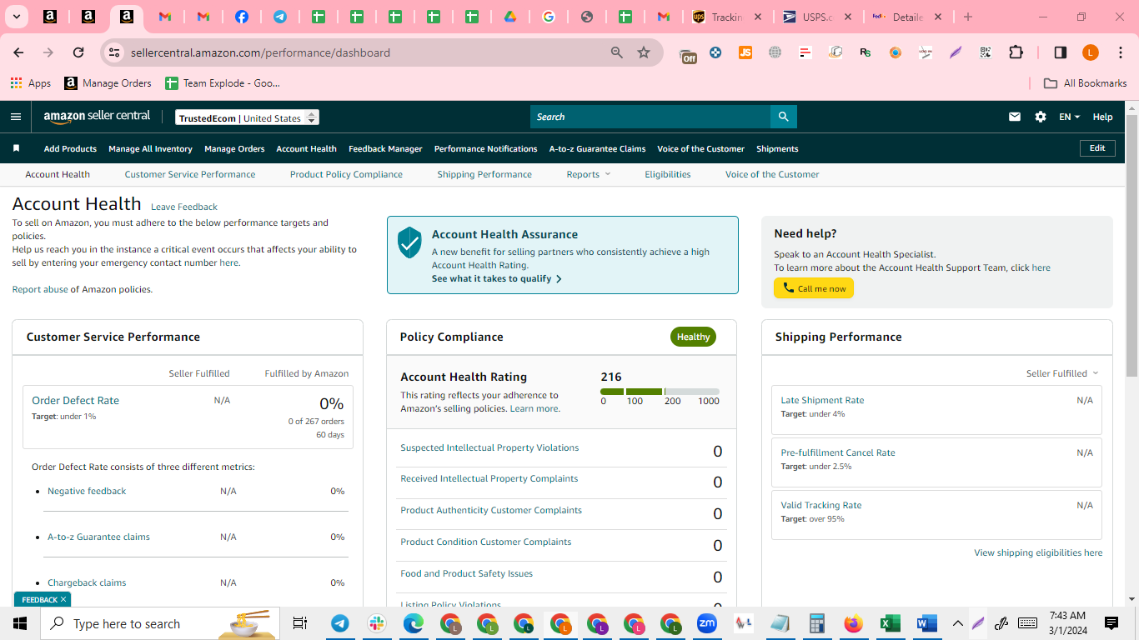This screenshot has height=640, width=1139.
Task: Focus the Windows Type here to search box
Action: point(159,623)
